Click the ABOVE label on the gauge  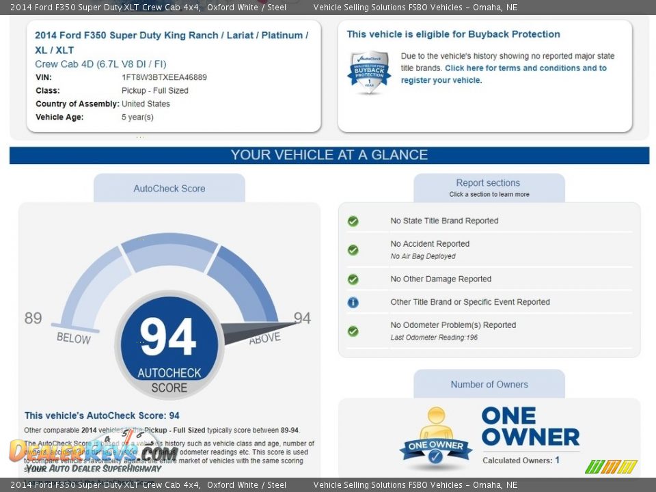[265, 338]
